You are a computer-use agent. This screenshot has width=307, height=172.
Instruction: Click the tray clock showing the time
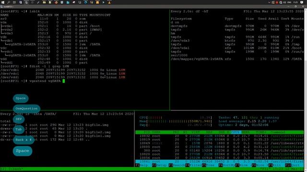coord(295,2)
